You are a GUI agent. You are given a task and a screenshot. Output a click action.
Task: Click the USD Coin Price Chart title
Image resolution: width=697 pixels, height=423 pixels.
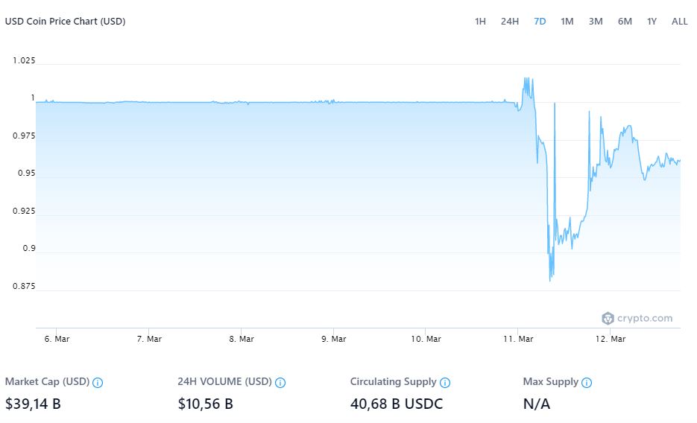66,22
